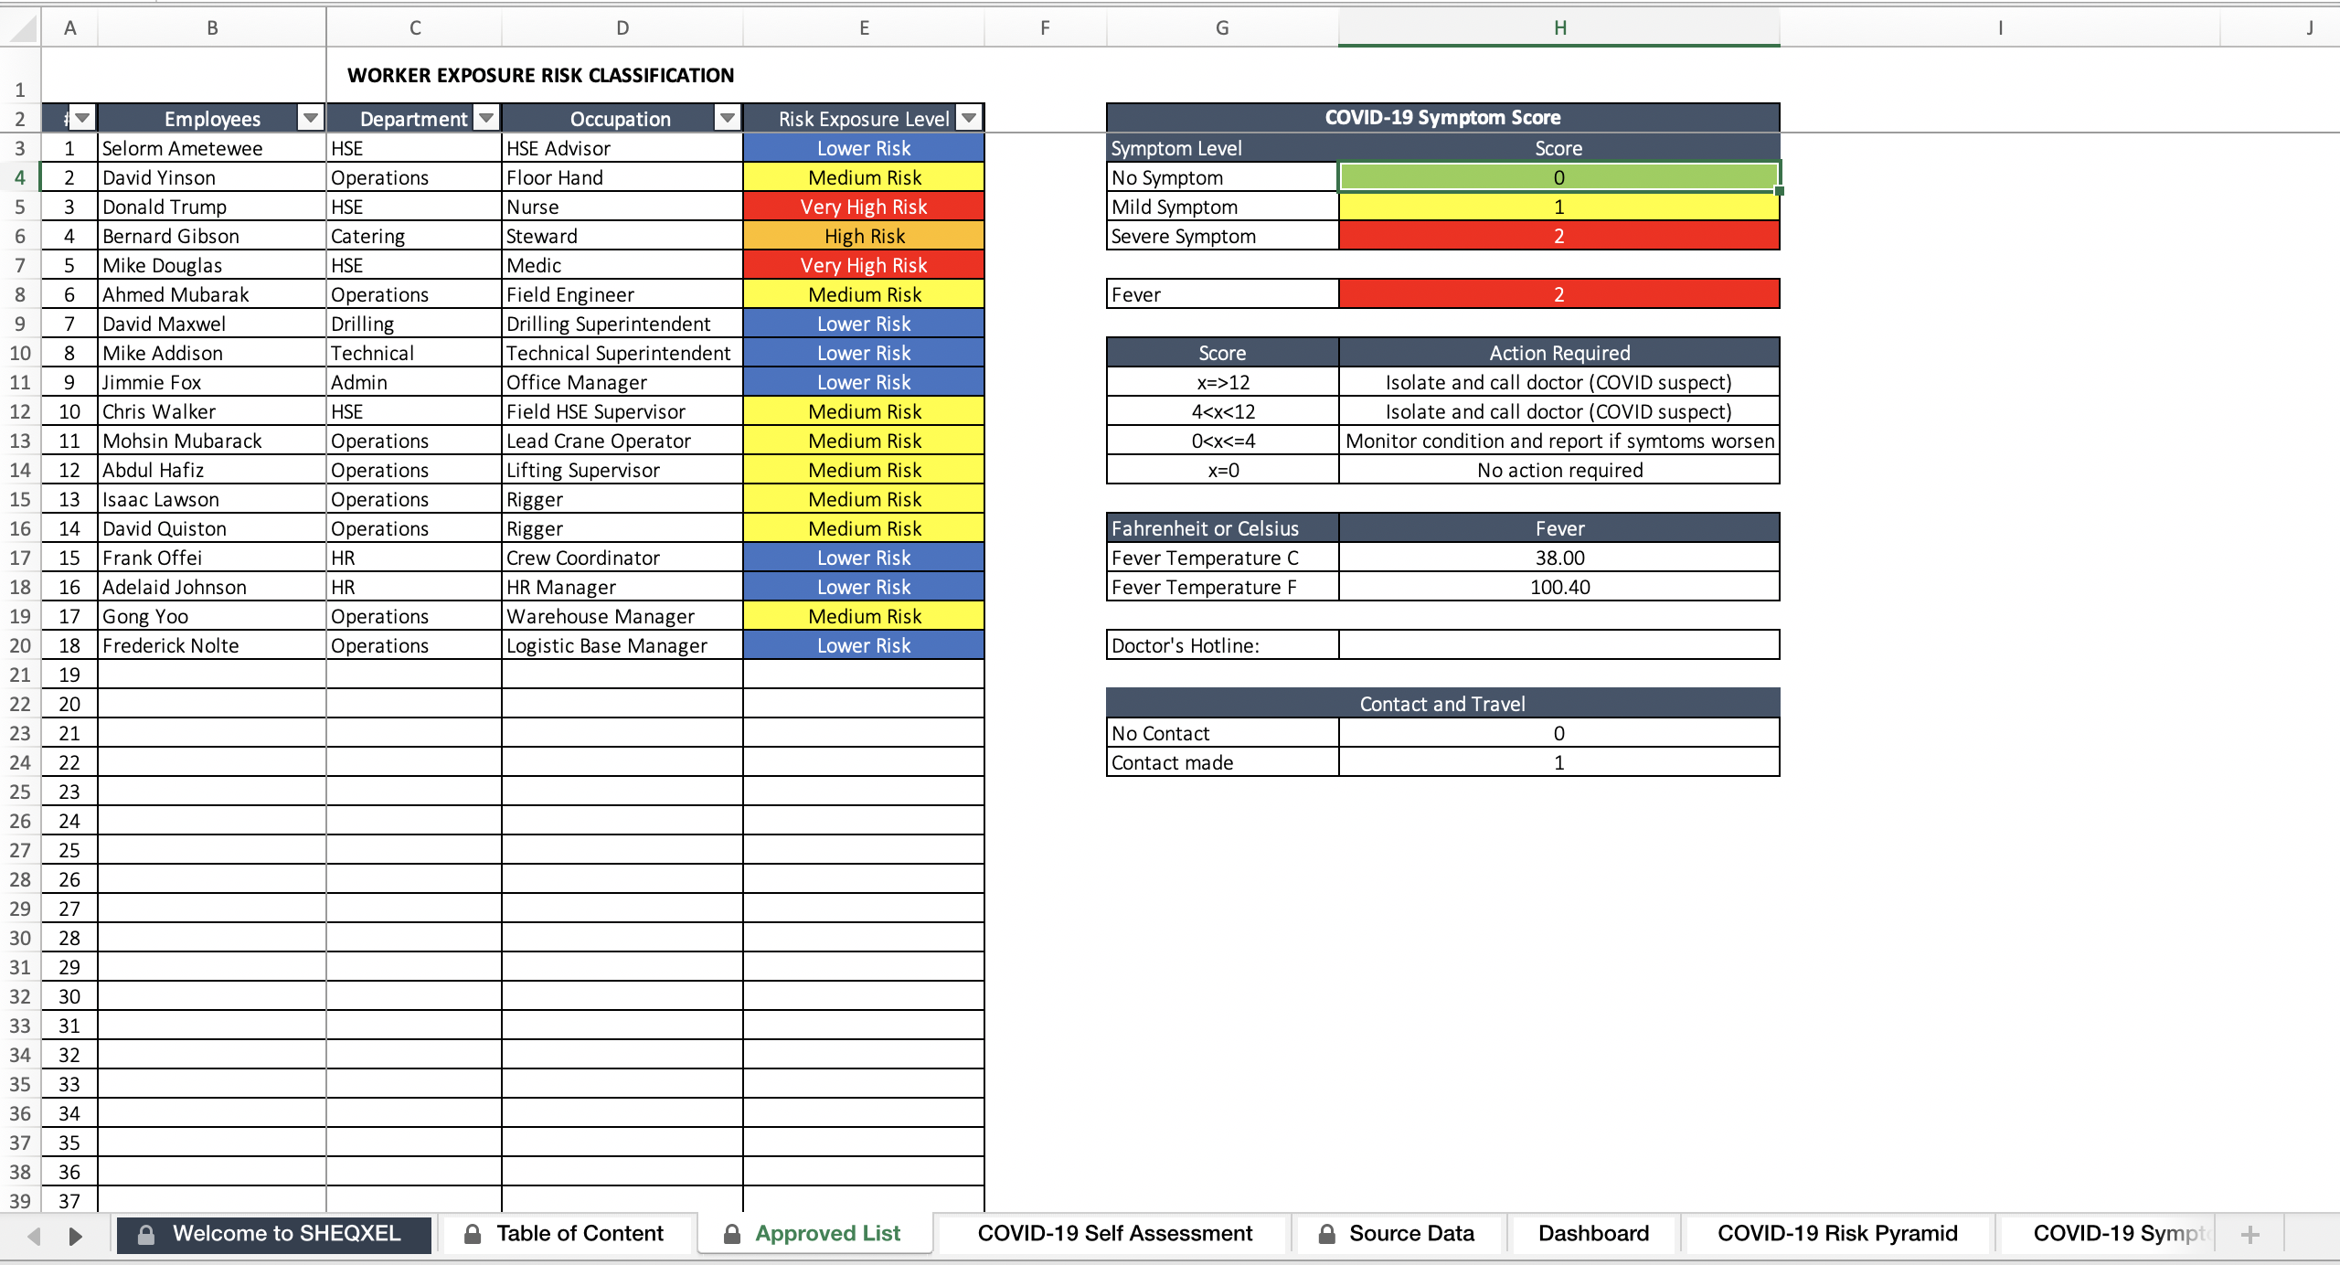This screenshot has height=1265, width=2340.
Task: Select Bernard Gibson's High Risk cell
Action: pyautogui.click(x=864, y=236)
